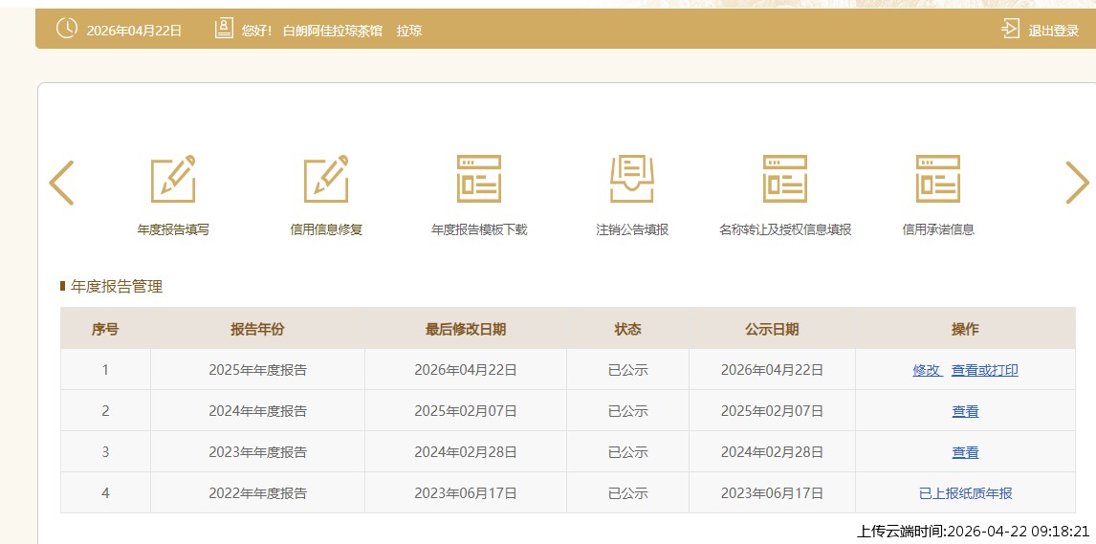
Task: Click 修改 link for 2025 annual report
Action: tap(926, 370)
